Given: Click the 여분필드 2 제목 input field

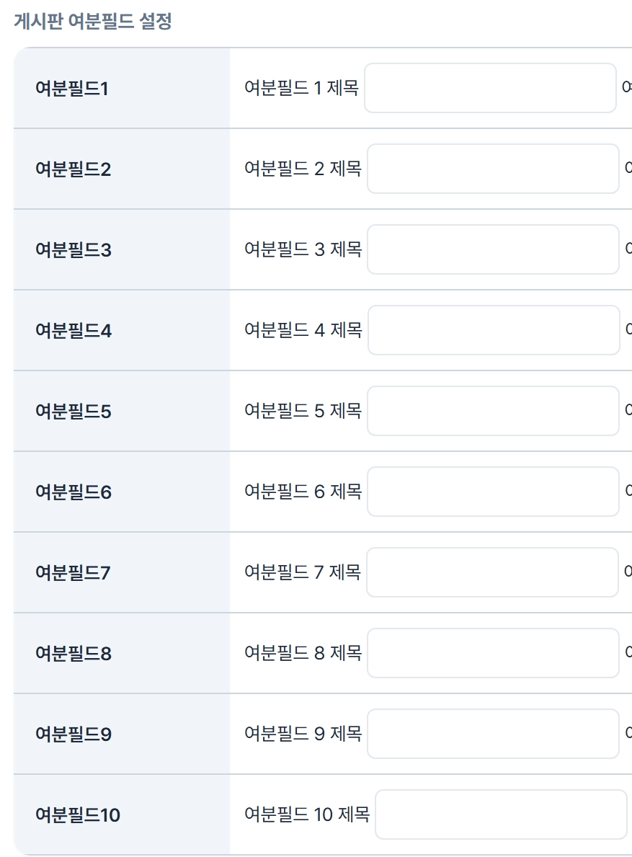Looking at the screenshot, I should 493,169.
